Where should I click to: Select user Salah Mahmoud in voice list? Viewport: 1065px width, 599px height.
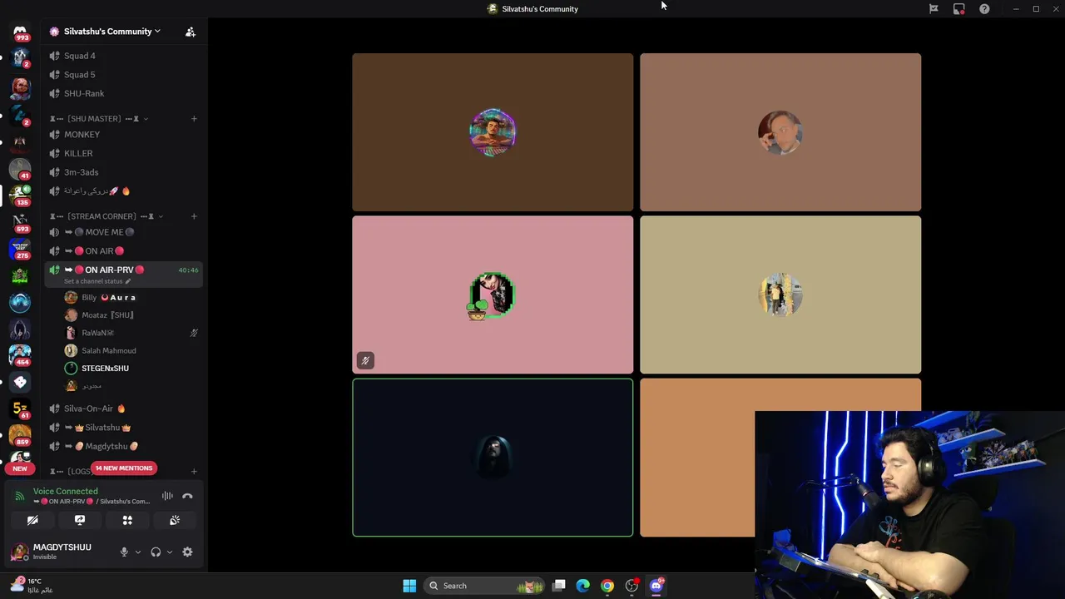[x=131, y=350]
